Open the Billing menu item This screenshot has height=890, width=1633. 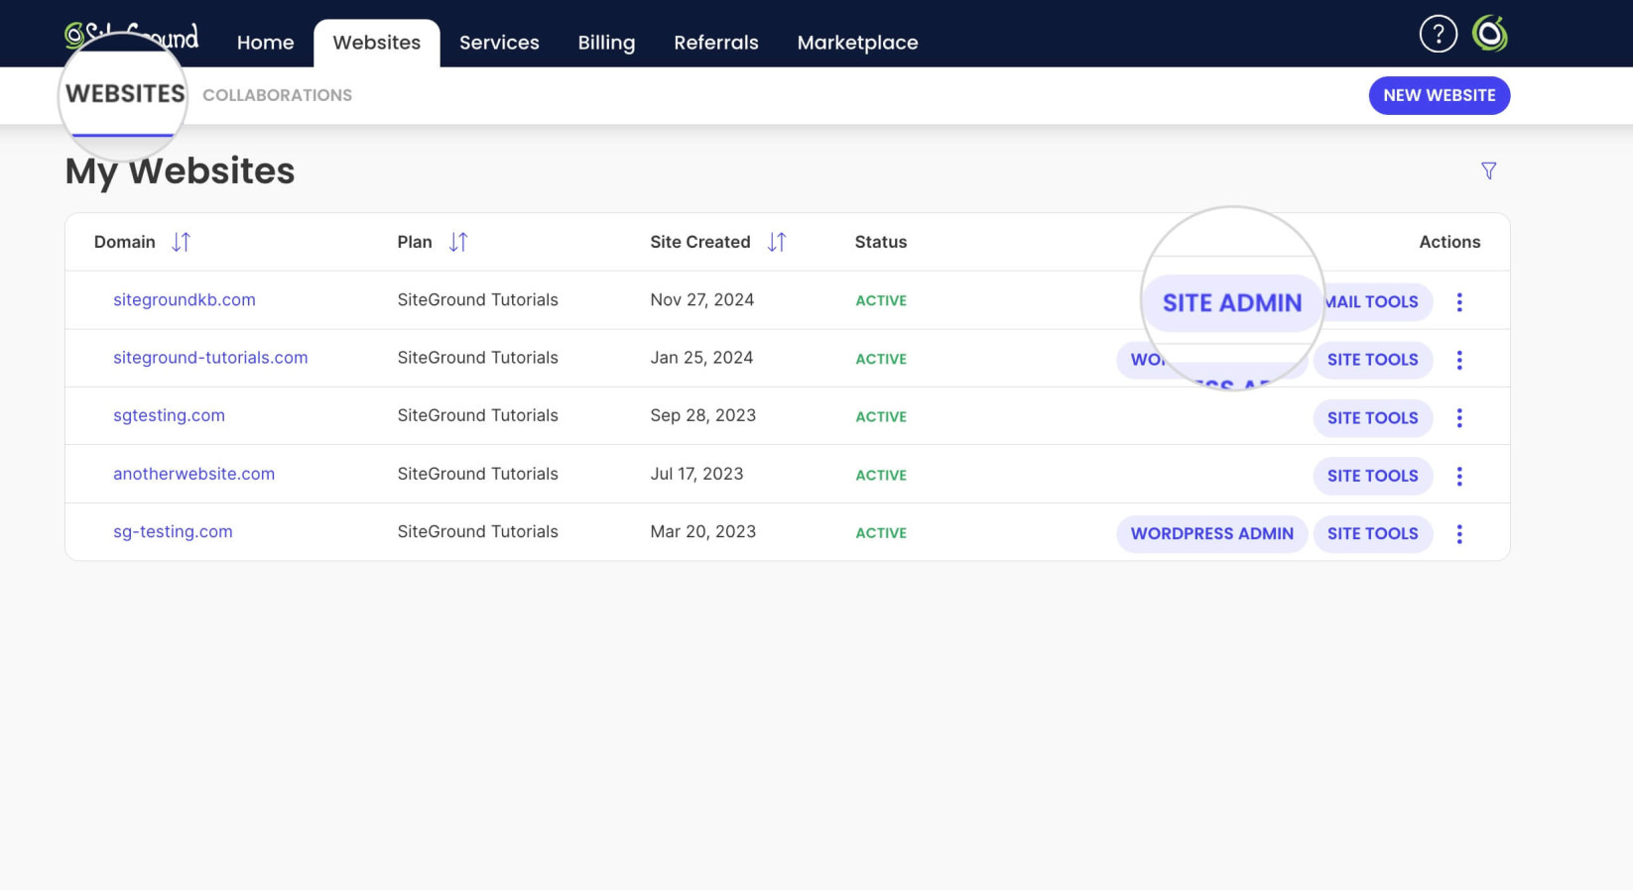tap(606, 43)
